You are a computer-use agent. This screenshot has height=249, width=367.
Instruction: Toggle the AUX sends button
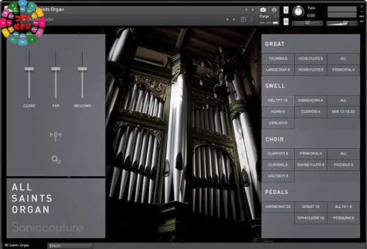coord(362,16)
